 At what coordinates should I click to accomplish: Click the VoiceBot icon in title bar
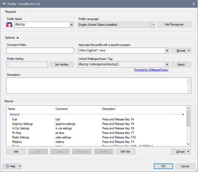tap(4, 4)
